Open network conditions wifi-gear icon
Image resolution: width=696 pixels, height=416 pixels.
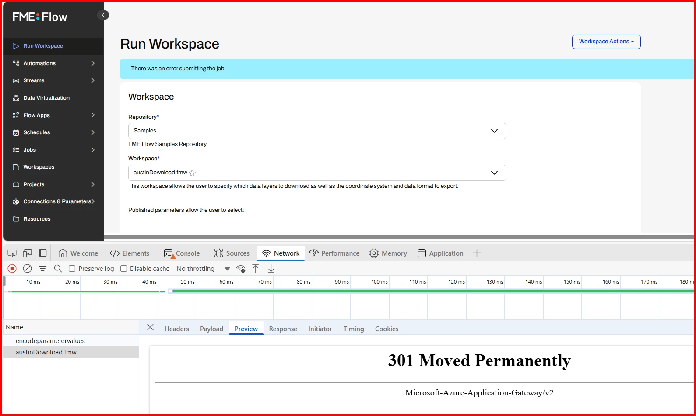point(241,269)
